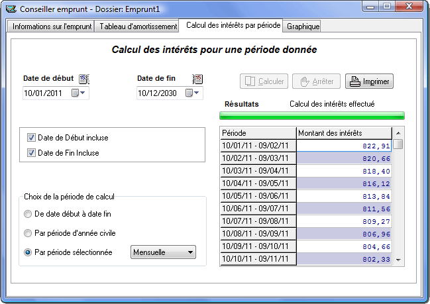Uncheck Date de Fin Incluse checkbox
This screenshot has width=430, height=304.
[x=31, y=153]
